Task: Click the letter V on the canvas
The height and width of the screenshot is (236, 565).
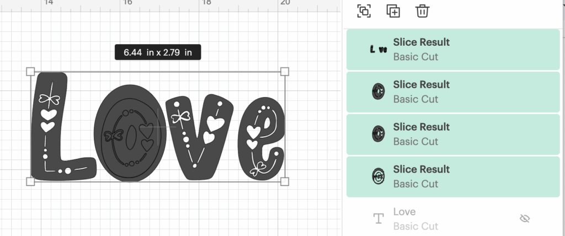Action: point(199,137)
